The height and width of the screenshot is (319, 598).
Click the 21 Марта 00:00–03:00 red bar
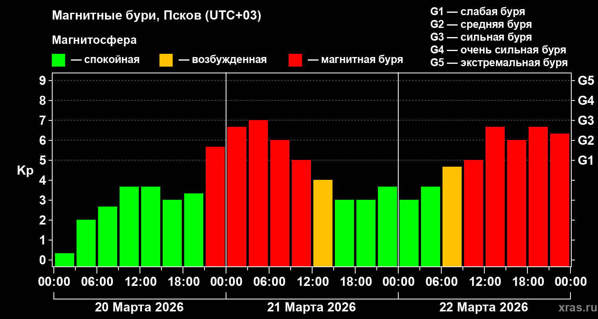(237, 197)
